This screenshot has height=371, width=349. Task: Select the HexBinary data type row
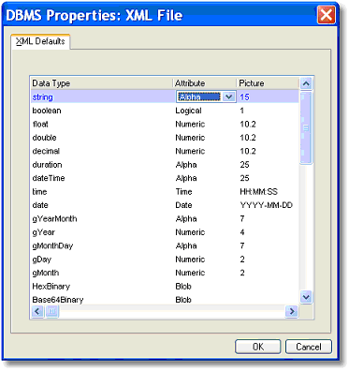(165, 286)
